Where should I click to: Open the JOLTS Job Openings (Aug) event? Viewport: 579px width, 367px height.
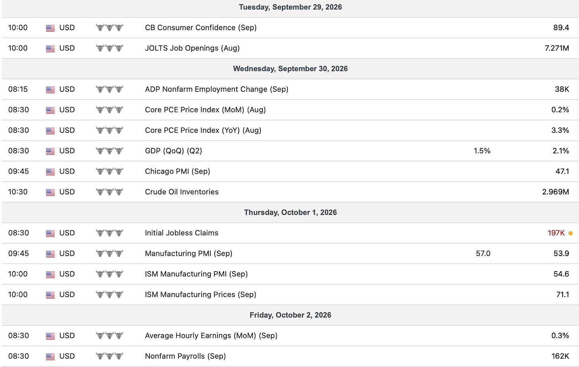192,48
